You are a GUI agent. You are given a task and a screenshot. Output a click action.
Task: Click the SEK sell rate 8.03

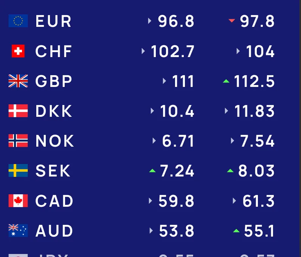pyautogui.click(x=256, y=171)
